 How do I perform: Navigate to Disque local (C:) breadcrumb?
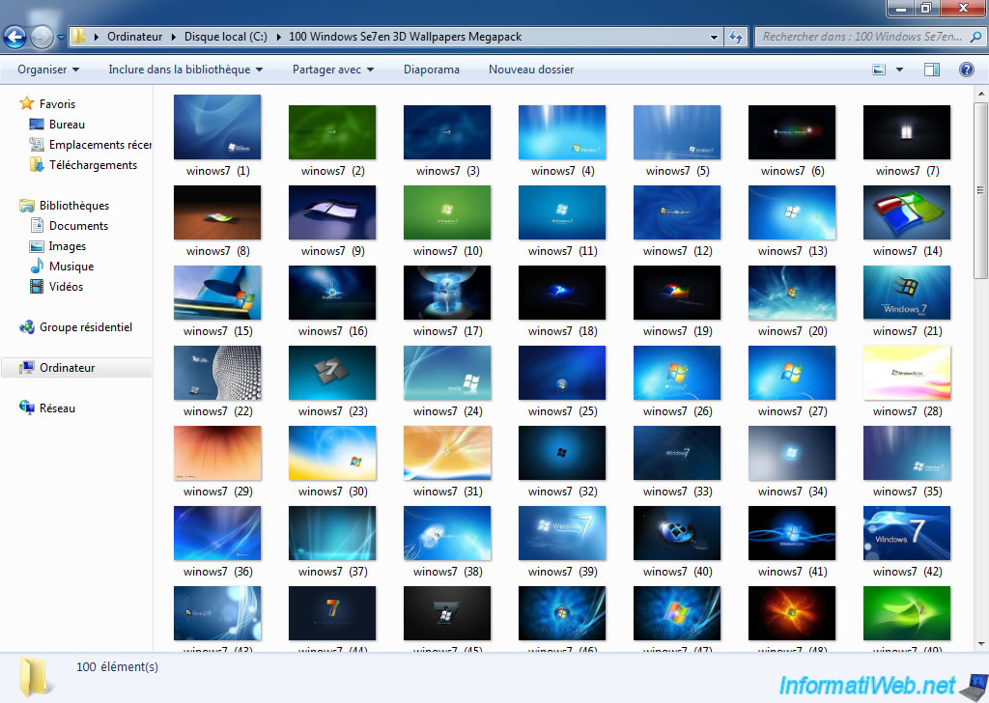click(226, 37)
